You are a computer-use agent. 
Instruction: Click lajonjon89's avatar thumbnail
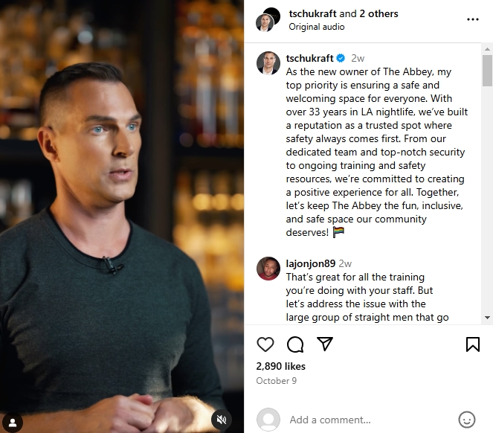(268, 269)
